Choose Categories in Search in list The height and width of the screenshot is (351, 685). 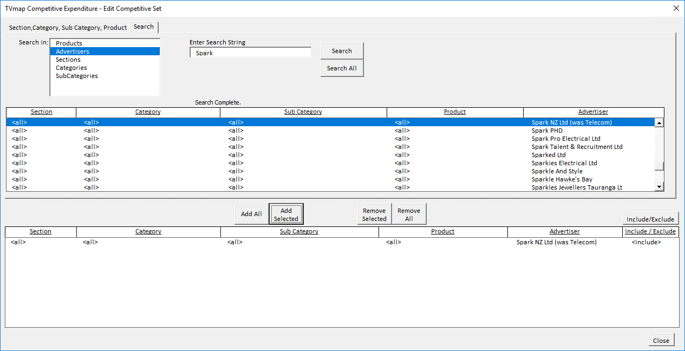click(105, 68)
